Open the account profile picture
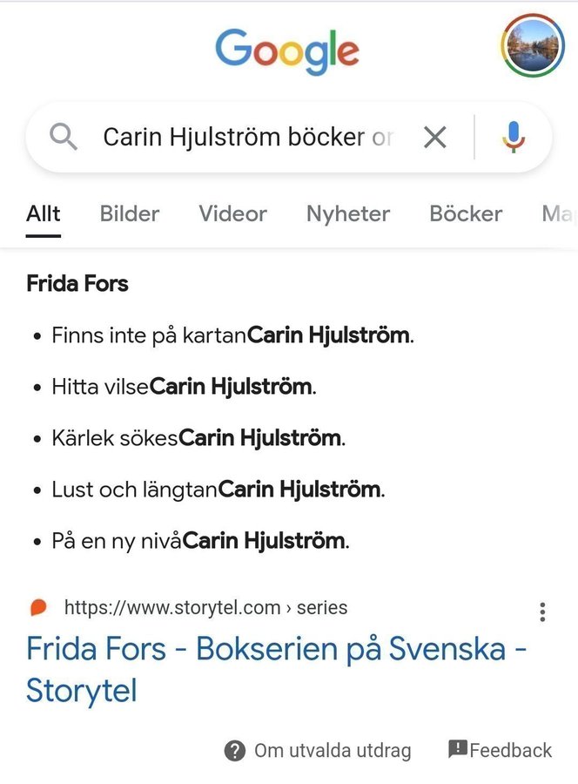The image size is (578, 784). pos(534,46)
